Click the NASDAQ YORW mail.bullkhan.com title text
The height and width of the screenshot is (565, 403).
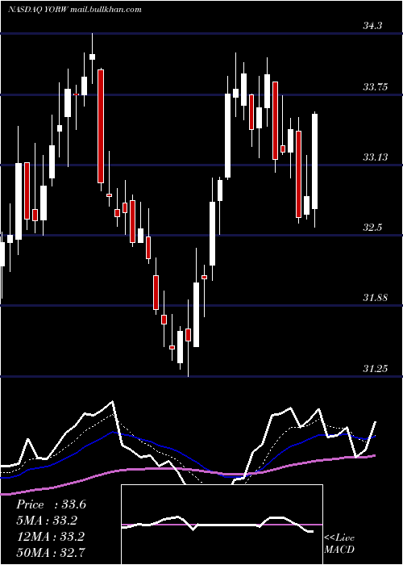[74, 10]
